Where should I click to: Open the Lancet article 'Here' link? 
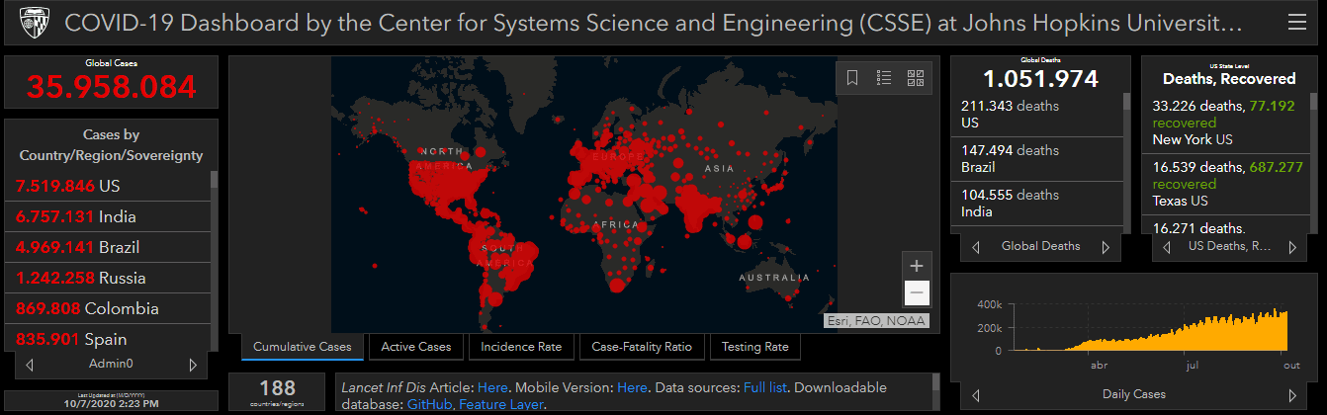click(491, 387)
